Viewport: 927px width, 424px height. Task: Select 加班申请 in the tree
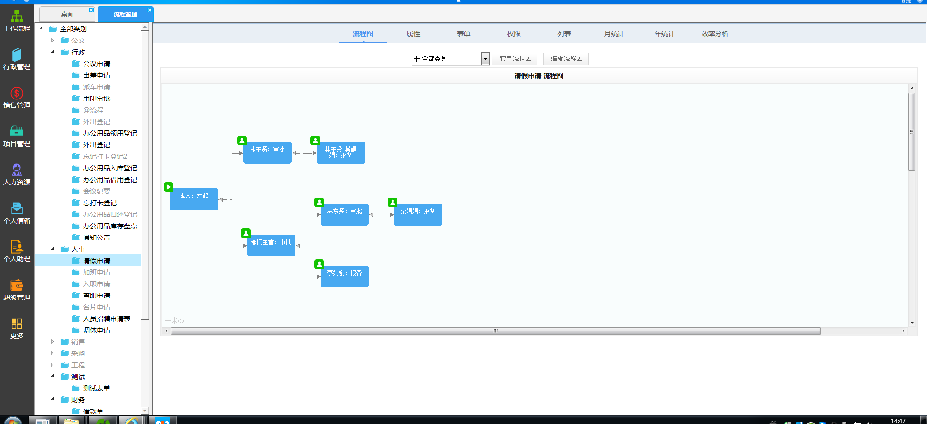(x=97, y=272)
